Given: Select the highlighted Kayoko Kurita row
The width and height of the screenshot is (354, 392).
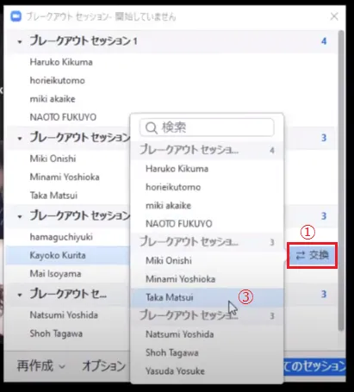Looking at the screenshot, I should click(68, 255).
